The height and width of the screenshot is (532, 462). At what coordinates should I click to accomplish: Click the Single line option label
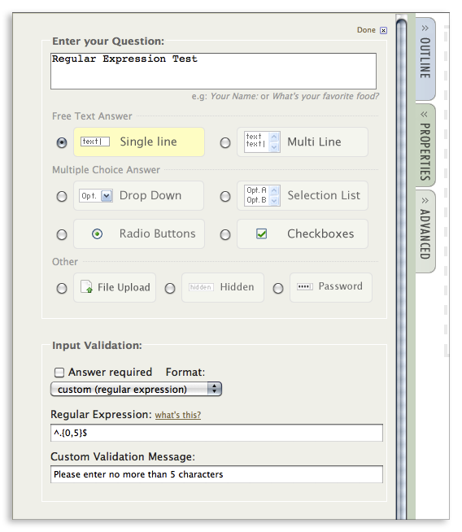click(x=148, y=142)
